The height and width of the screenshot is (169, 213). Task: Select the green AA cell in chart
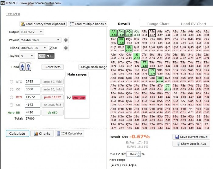pyautogui.click(x=113, y=33)
